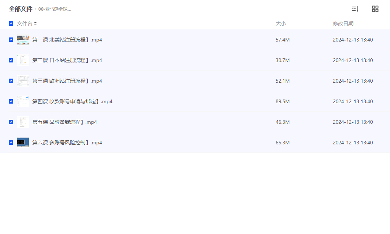Select the 00-亚马逊全球… breadcrumb folder

[x=55, y=9]
